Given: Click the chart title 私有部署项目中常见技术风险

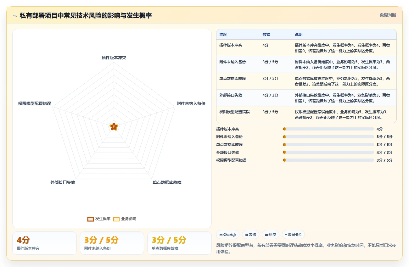Looking at the screenshot, I should coord(86,15).
